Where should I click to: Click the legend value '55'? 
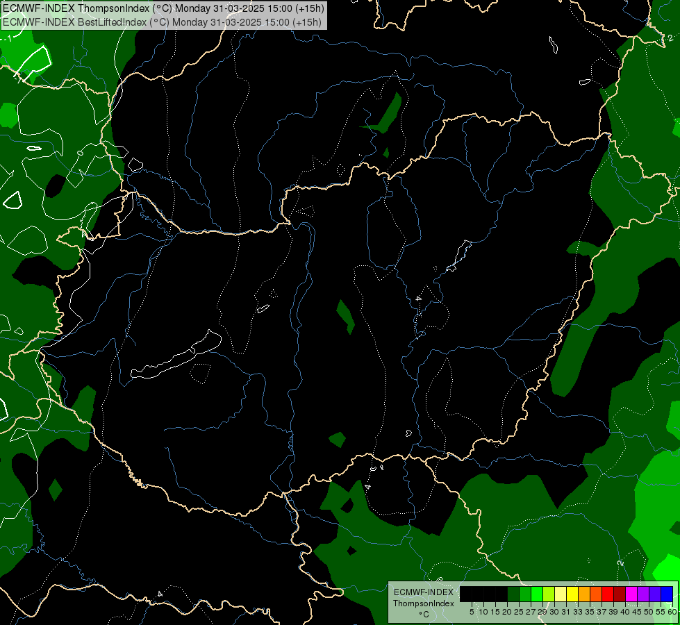661,612
